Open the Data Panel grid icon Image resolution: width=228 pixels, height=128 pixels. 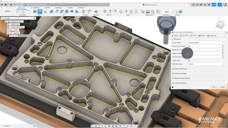pyautogui.click(x=2, y=5)
